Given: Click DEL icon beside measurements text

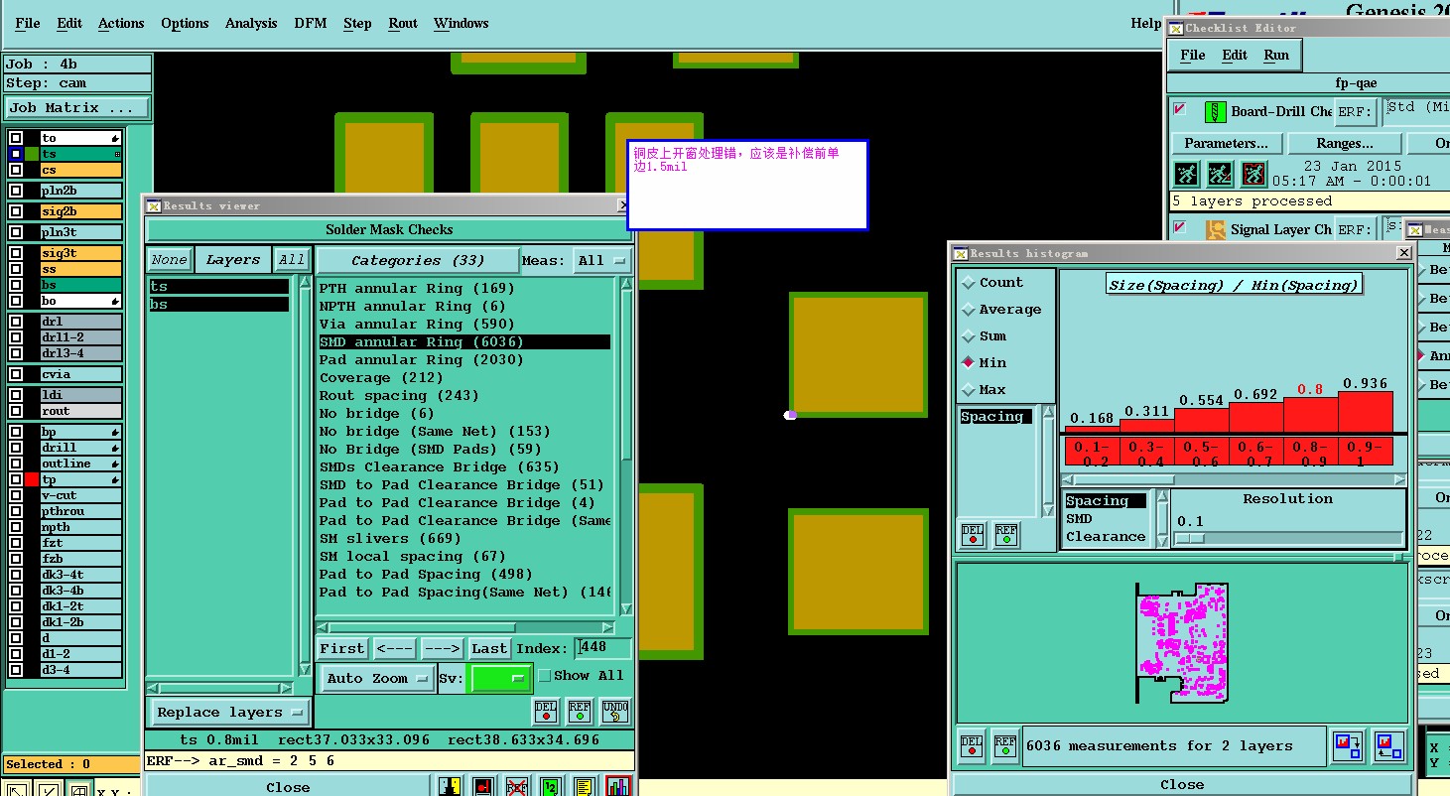Looking at the screenshot, I should 972,745.
